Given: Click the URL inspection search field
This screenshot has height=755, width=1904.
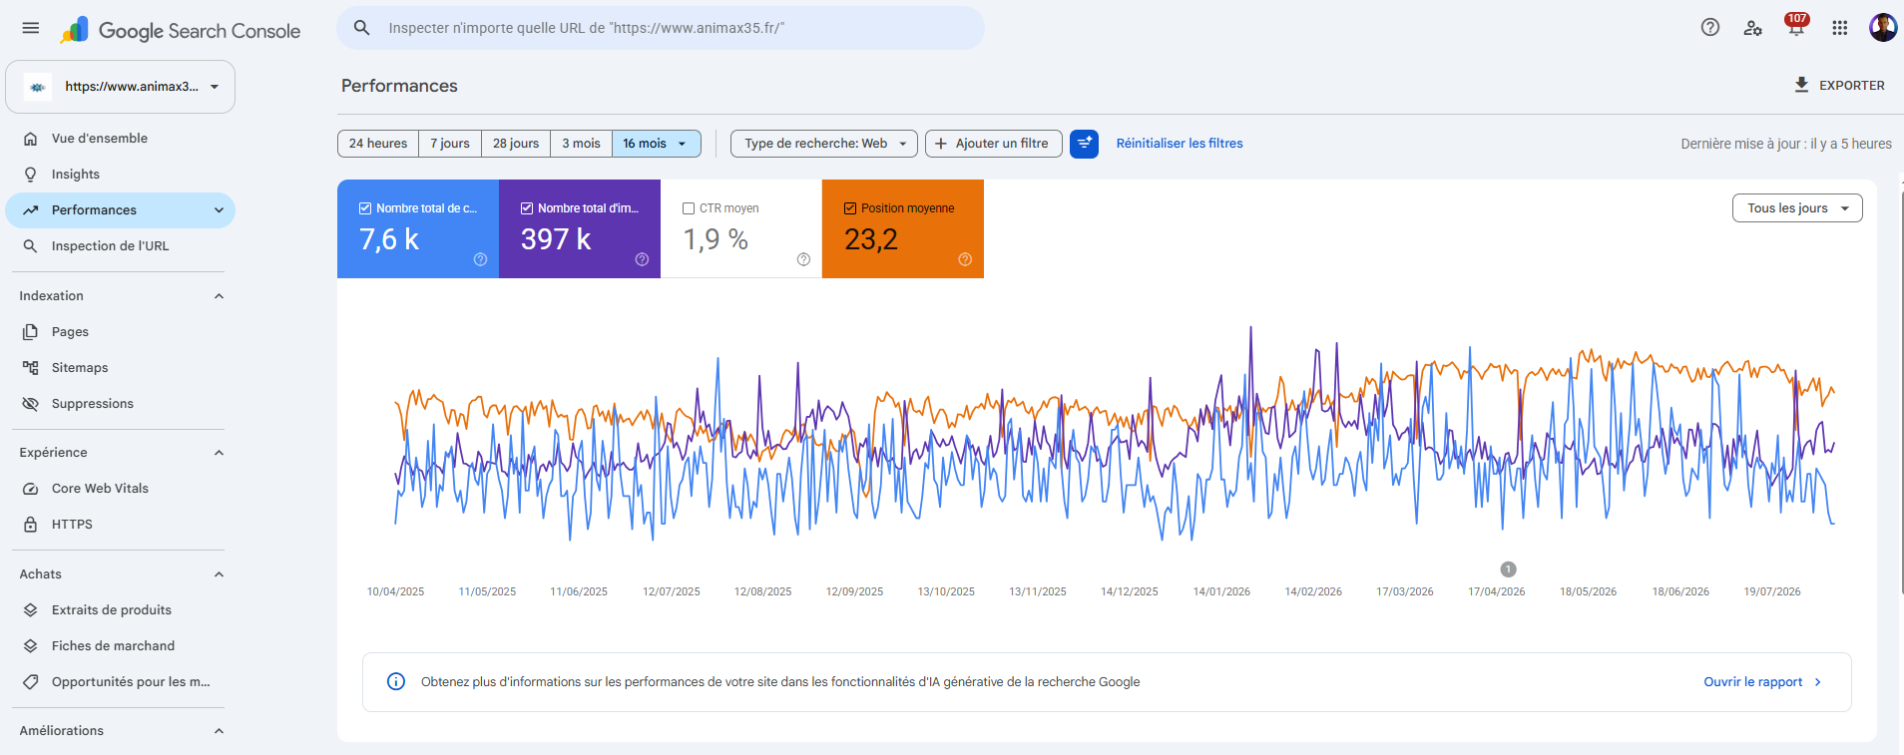Looking at the screenshot, I should click(x=661, y=28).
